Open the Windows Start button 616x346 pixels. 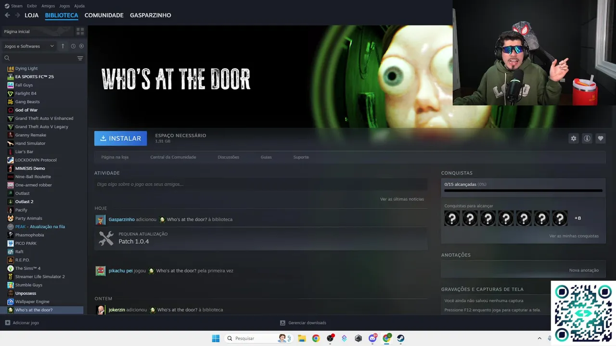[216, 338]
